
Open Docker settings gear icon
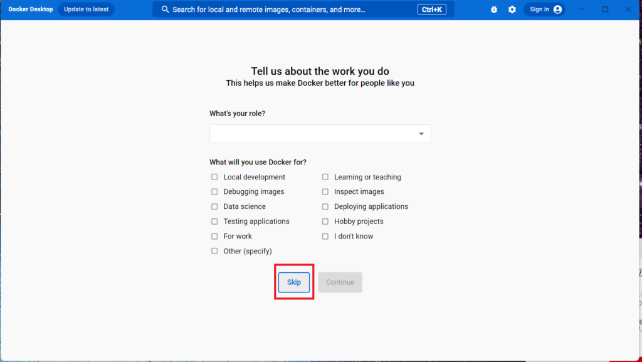pyautogui.click(x=512, y=9)
